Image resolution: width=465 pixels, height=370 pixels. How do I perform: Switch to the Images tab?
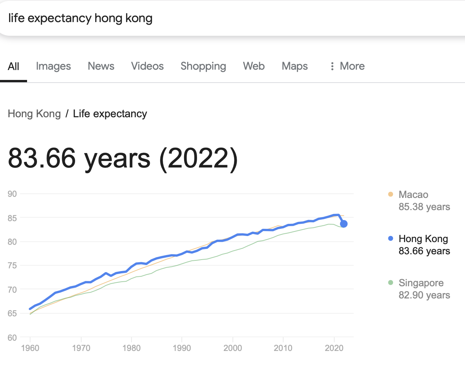(x=53, y=66)
